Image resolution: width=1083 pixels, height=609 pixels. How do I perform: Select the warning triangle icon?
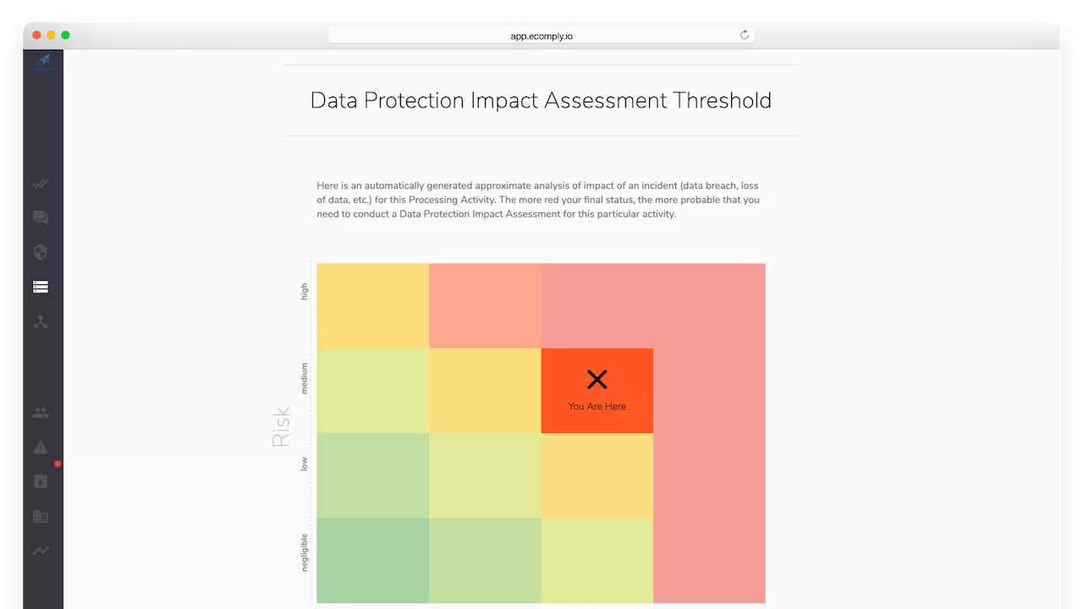41,447
